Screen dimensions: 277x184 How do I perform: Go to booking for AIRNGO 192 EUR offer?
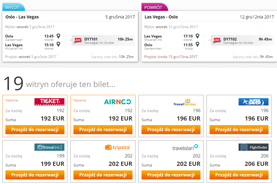coord(103,130)
